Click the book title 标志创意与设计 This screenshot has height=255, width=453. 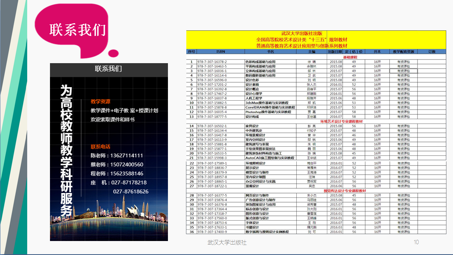coord(257,209)
